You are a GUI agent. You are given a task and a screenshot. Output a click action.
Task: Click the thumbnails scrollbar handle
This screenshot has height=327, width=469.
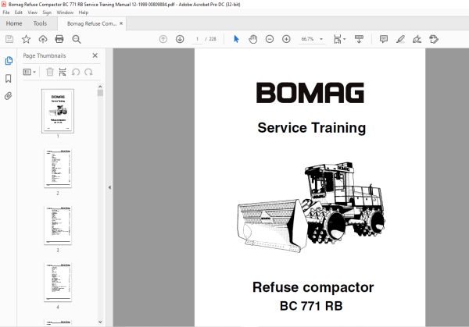(100, 93)
